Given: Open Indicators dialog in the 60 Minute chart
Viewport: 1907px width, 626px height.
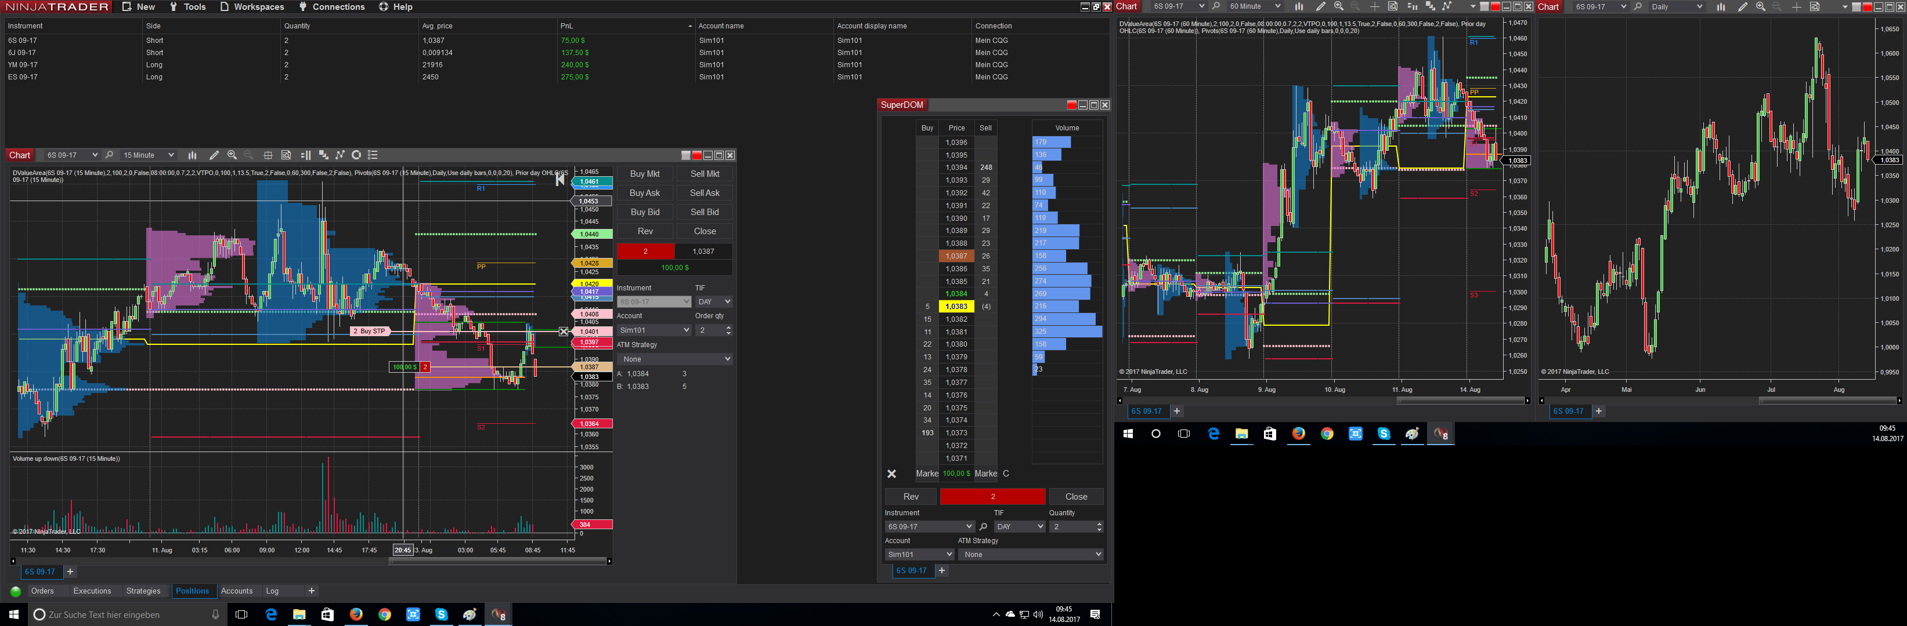Looking at the screenshot, I should pos(1447,6).
